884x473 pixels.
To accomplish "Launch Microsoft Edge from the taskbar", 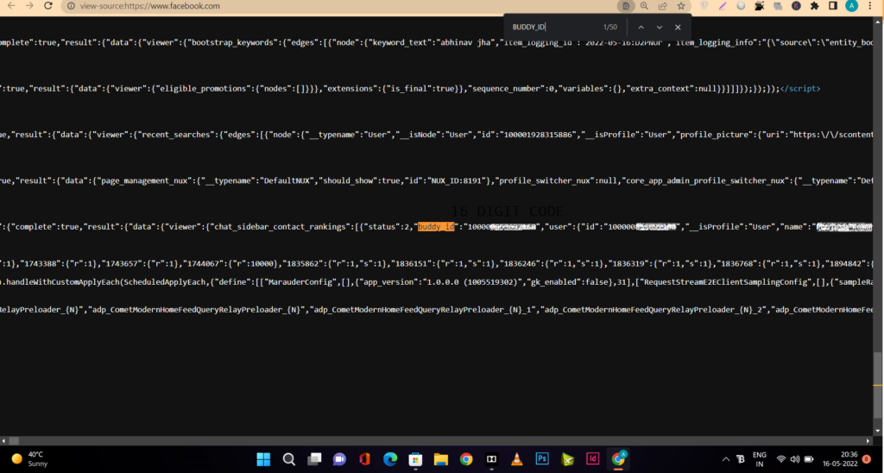I will pos(390,459).
